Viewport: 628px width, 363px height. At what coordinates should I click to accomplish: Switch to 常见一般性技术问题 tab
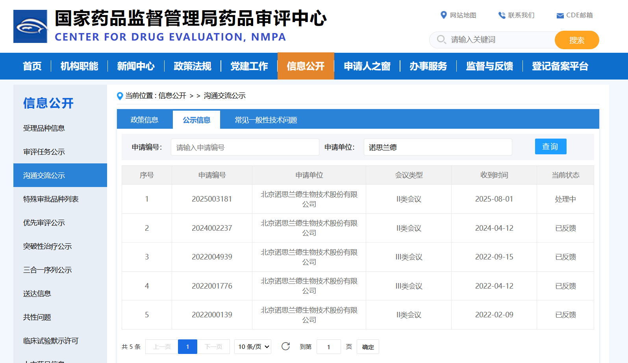click(x=266, y=120)
